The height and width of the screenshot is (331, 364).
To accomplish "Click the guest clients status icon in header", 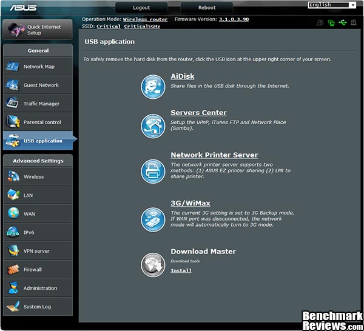I will pyautogui.click(x=320, y=22).
